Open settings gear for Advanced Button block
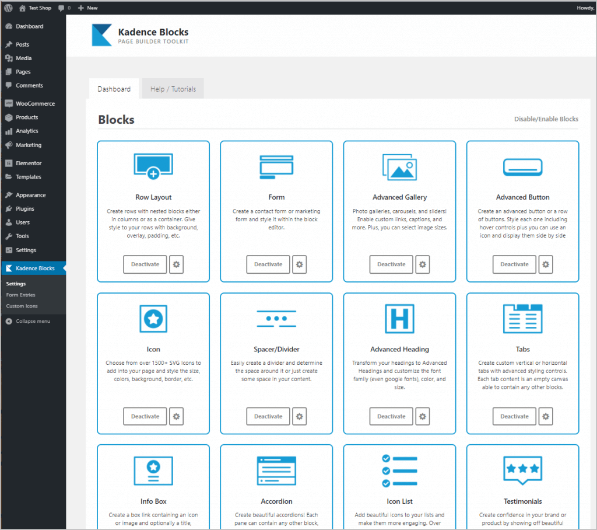Screen dimensions: 597x530 [x=546, y=264]
